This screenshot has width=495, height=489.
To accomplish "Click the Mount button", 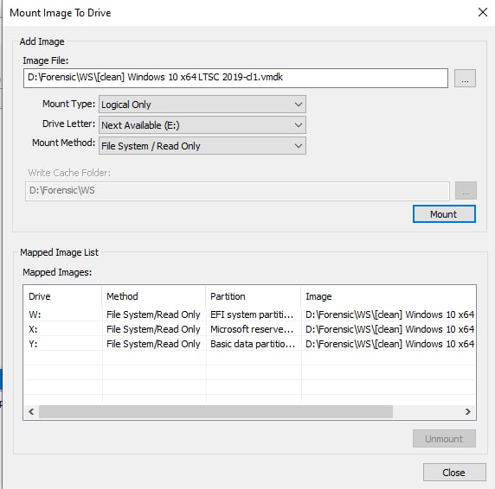I will [444, 214].
